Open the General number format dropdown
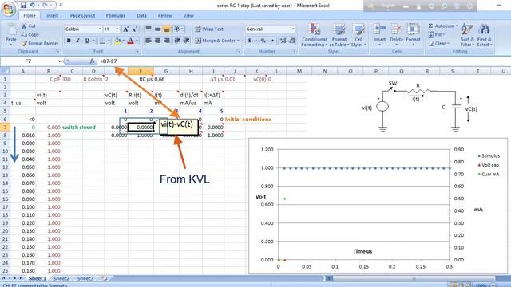The height and width of the screenshot is (287, 511). [x=293, y=29]
